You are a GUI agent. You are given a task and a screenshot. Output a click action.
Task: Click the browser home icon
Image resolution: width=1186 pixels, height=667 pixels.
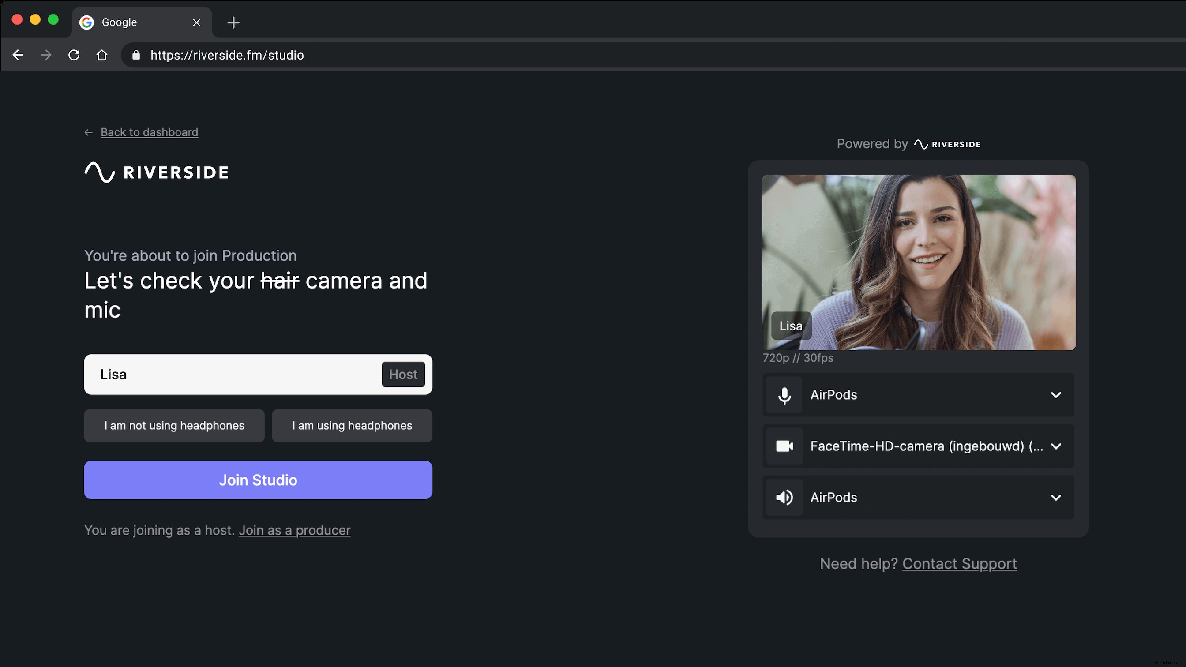pos(102,55)
